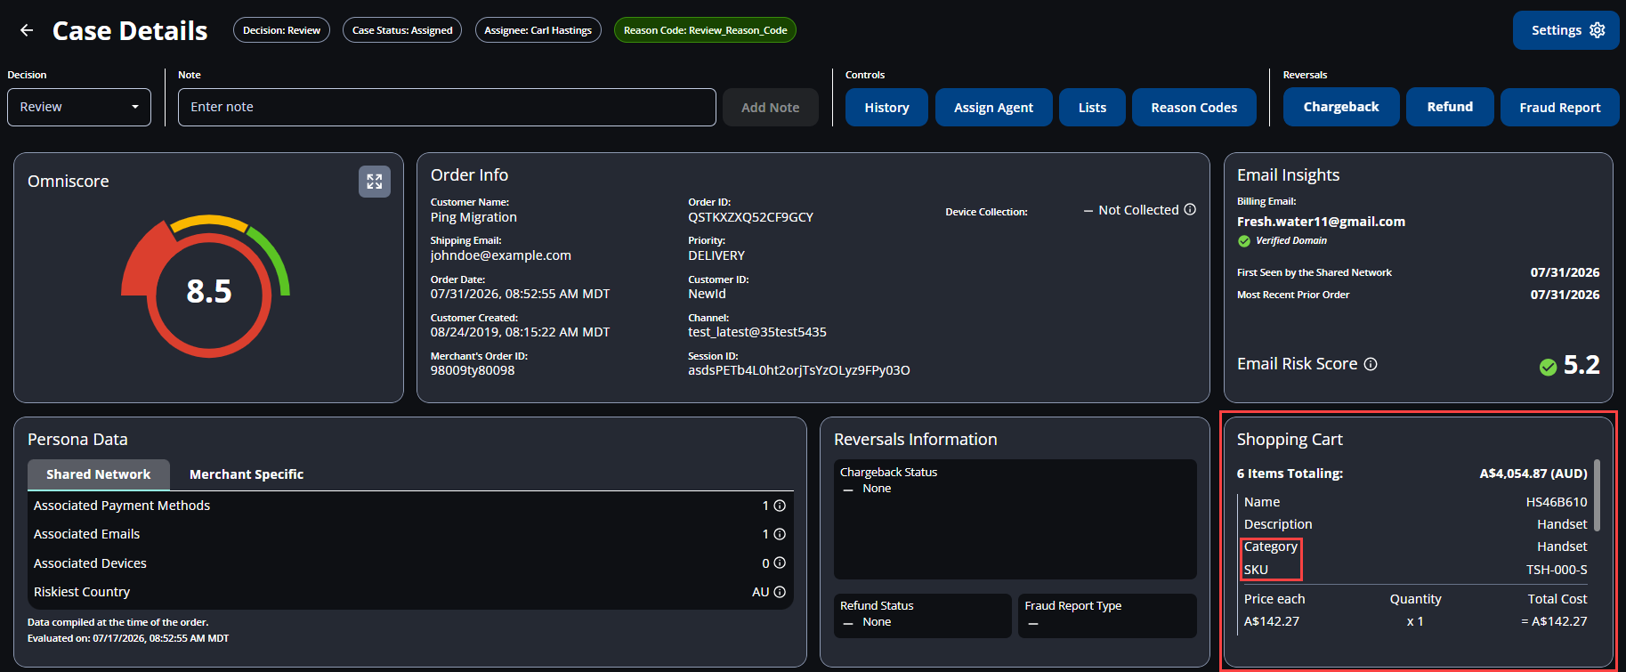
Task: Open the Lists control
Action: point(1092,107)
